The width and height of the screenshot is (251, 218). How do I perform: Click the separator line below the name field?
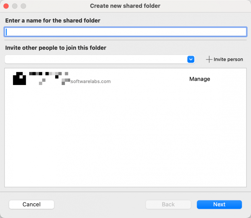(125, 40)
